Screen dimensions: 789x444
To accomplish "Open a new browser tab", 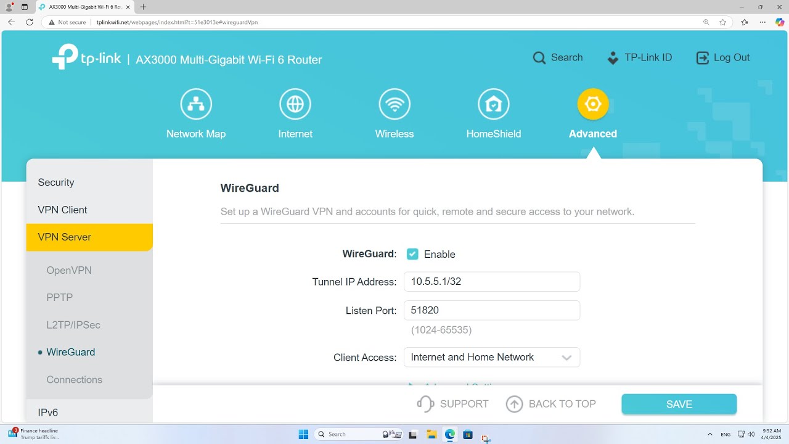I will coord(144,7).
